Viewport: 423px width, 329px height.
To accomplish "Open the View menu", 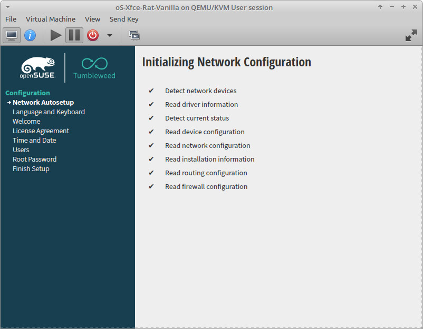I will click(x=92, y=19).
